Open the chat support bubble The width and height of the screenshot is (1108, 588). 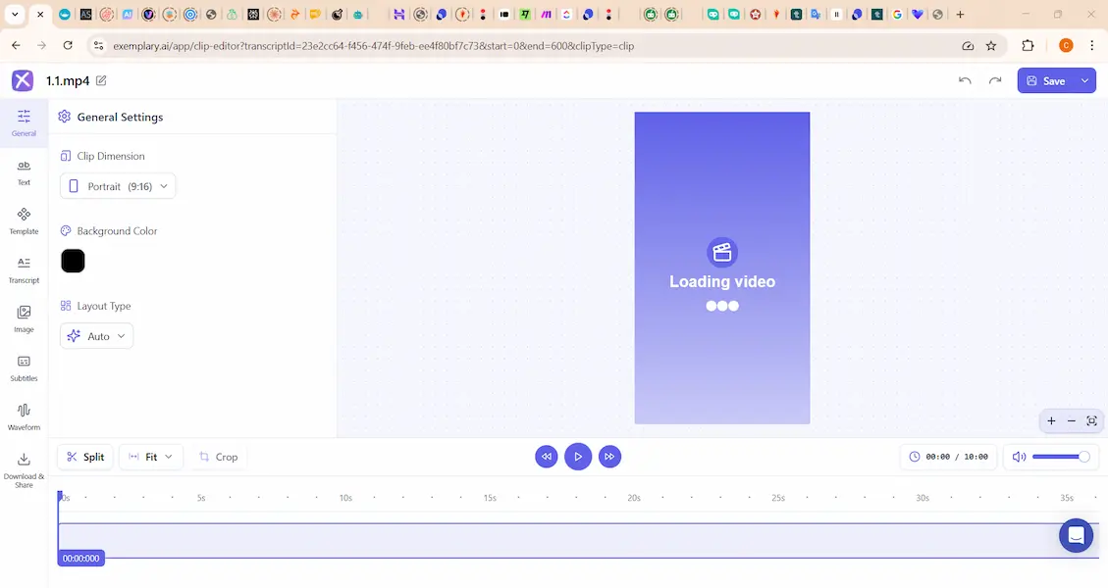[x=1076, y=535]
